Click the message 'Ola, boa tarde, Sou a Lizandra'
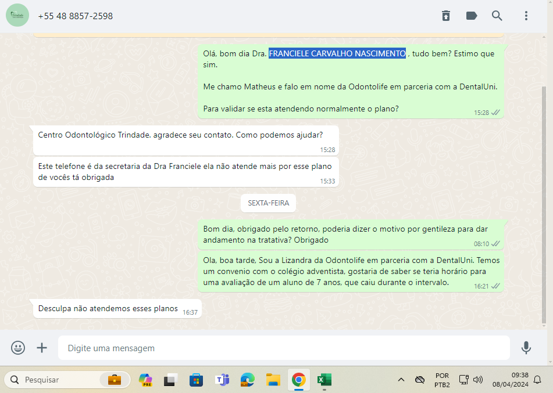This screenshot has width=553, height=393. (x=351, y=272)
